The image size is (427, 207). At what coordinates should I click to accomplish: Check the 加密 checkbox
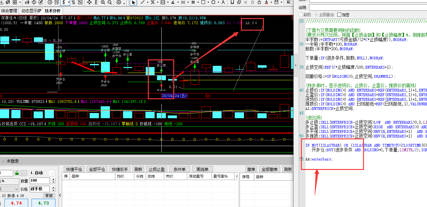click(339, 15)
